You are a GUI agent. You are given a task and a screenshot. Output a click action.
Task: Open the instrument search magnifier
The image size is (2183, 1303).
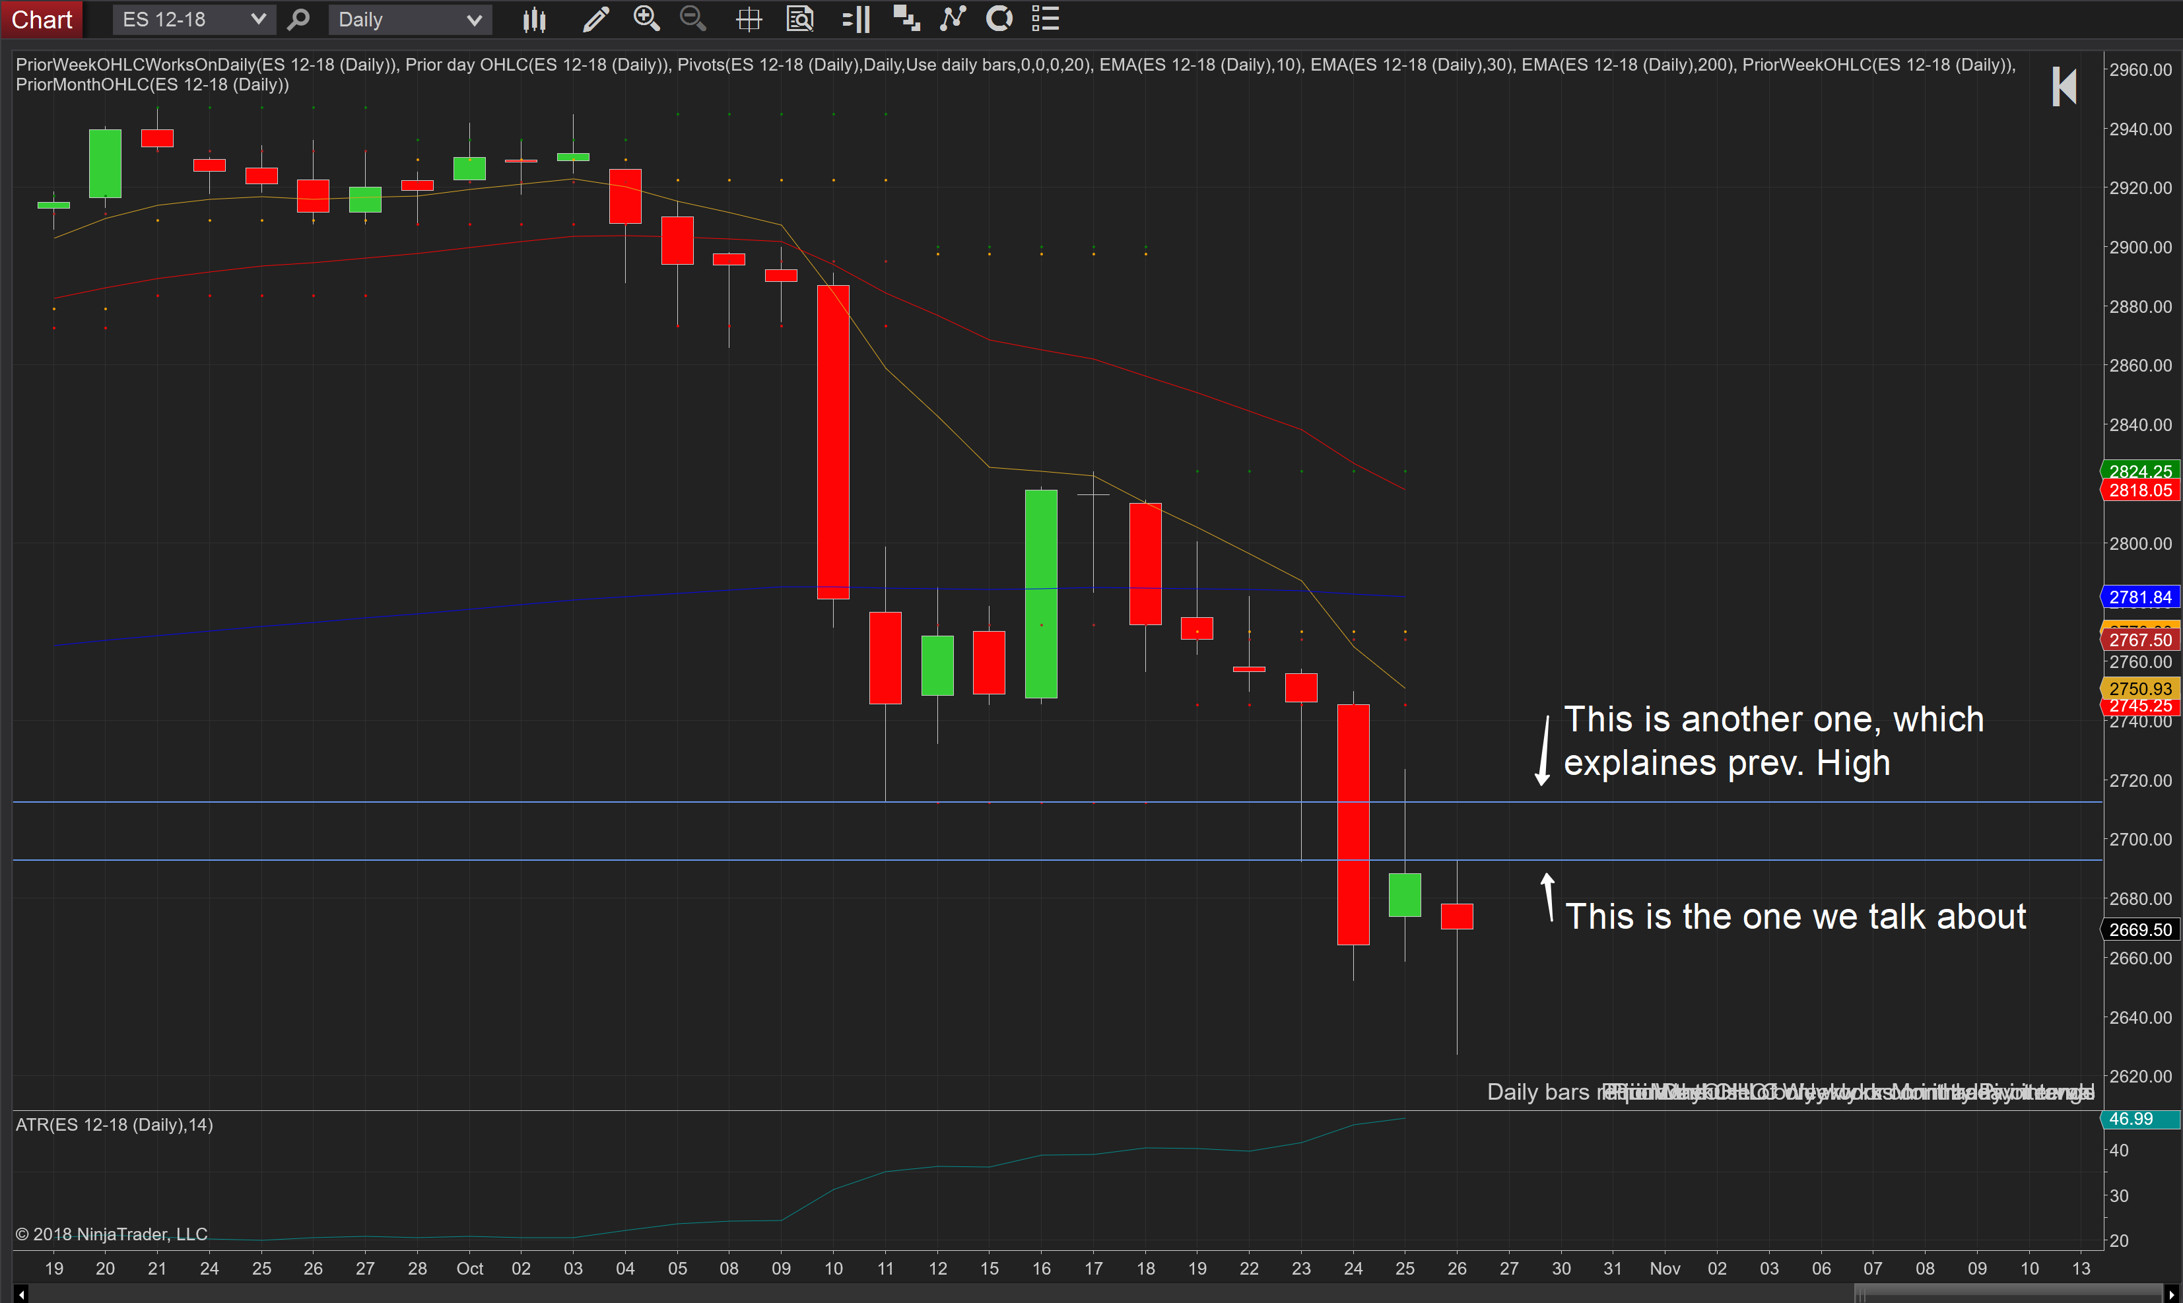(x=298, y=18)
